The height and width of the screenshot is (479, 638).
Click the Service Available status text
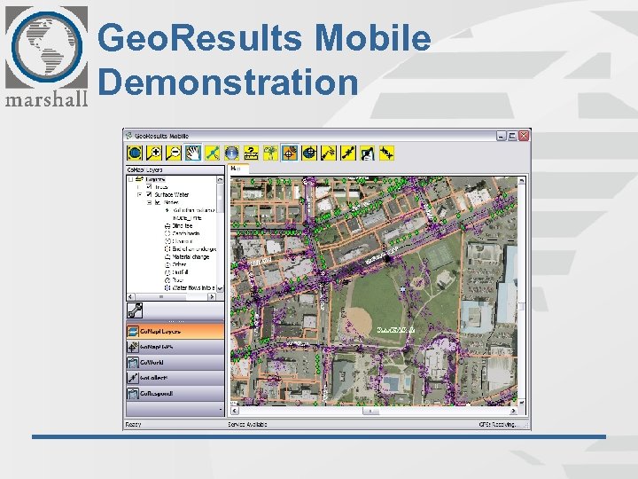tap(247, 424)
